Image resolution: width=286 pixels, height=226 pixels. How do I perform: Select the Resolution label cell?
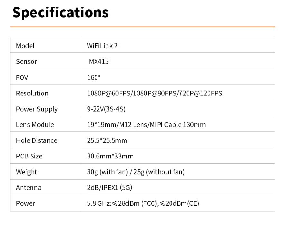coord(32,93)
